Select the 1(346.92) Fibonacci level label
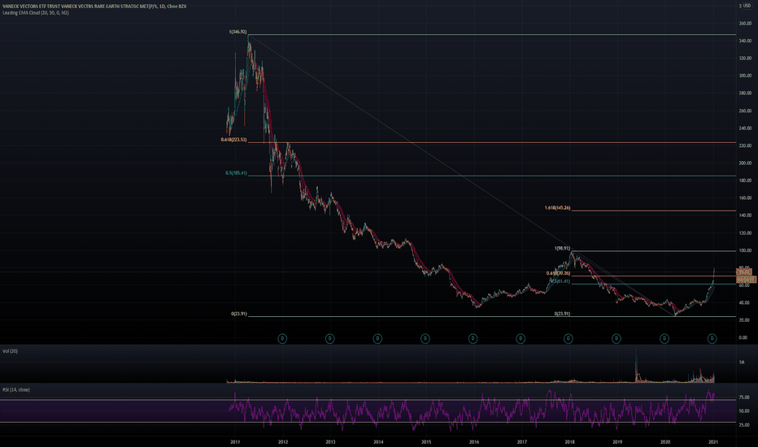 click(237, 32)
